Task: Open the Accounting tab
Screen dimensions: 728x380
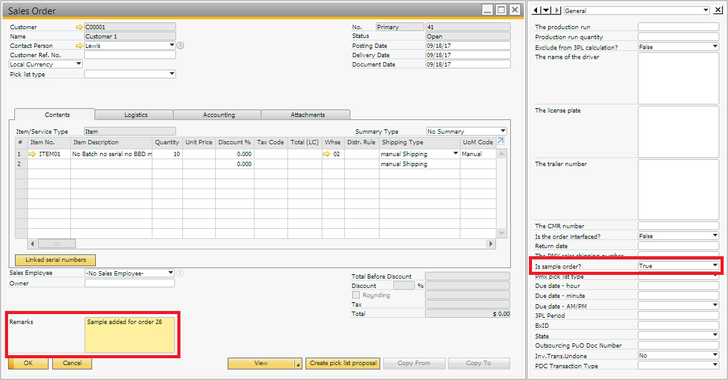Action: (219, 115)
